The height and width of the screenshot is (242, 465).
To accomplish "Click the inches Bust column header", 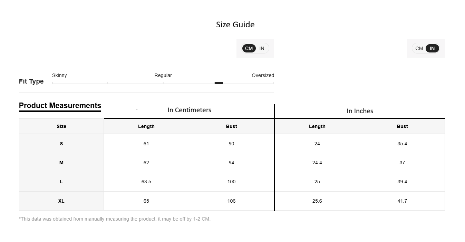I will (x=402, y=126).
